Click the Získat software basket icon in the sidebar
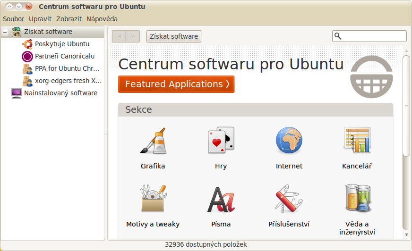This screenshot has width=412, height=251. click(17, 32)
